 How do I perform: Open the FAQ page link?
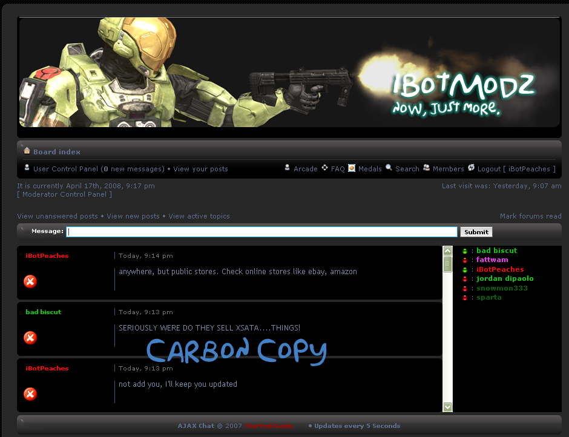point(338,169)
